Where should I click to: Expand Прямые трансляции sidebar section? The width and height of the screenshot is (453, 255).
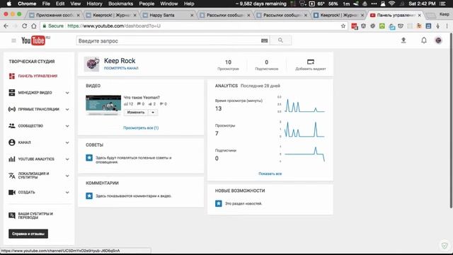coord(67,109)
